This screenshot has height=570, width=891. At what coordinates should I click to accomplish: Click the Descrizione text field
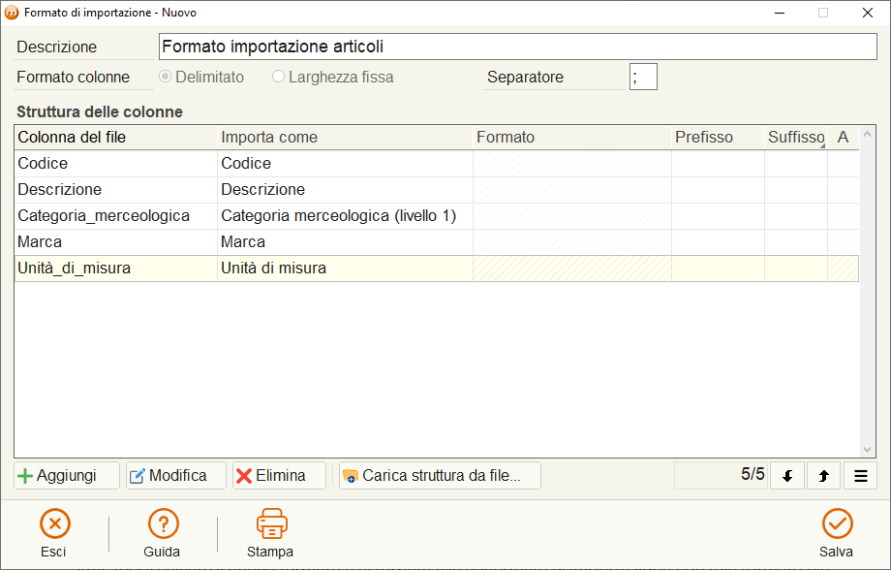click(518, 47)
